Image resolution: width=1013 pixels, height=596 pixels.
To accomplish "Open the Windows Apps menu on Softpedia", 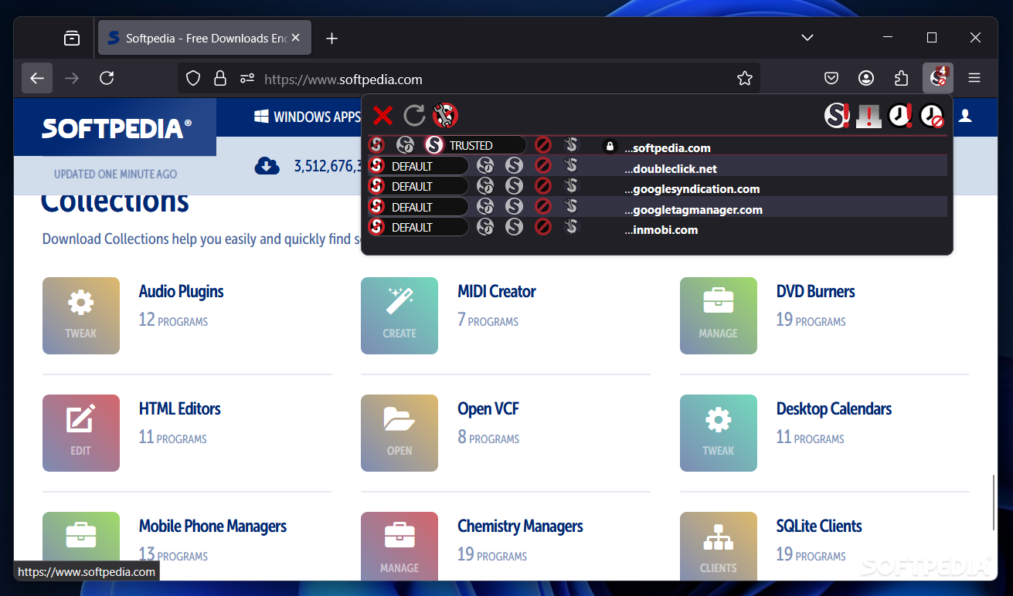I will click(308, 117).
